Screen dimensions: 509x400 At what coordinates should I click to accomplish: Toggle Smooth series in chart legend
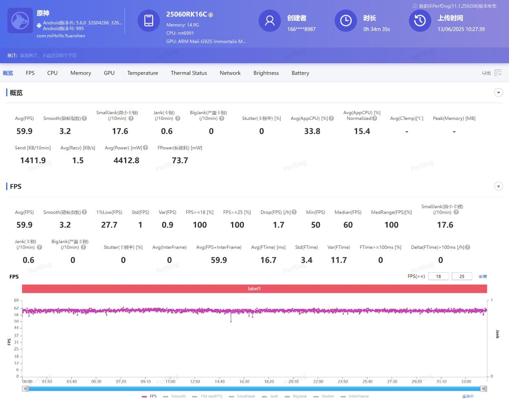(x=174, y=396)
